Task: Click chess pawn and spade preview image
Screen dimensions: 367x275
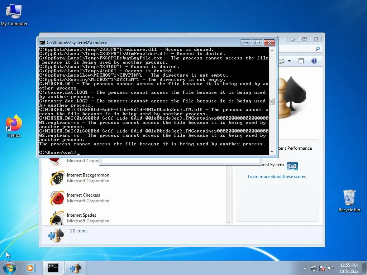Action: click(x=292, y=97)
